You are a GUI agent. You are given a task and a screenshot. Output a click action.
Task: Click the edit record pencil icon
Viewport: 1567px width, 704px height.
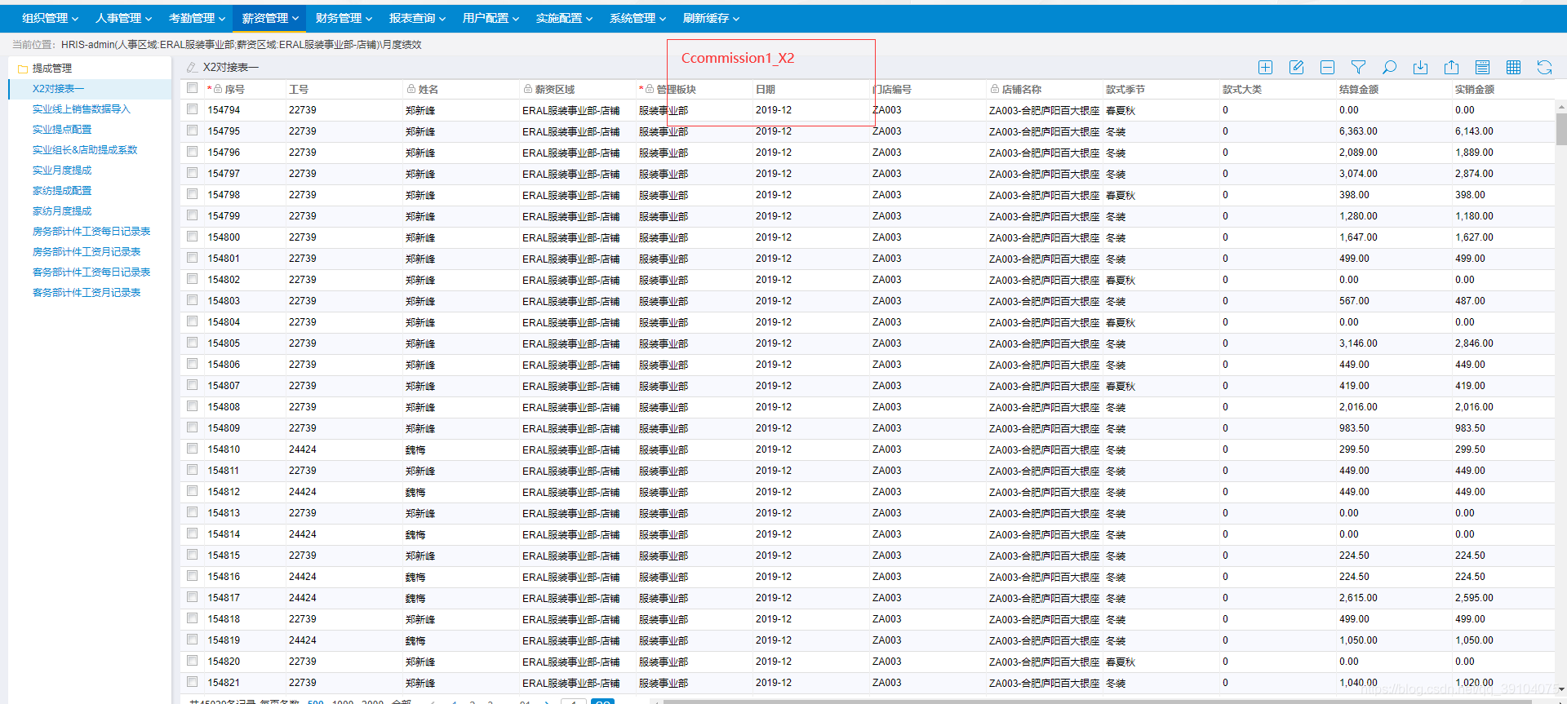pyautogui.click(x=1296, y=68)
